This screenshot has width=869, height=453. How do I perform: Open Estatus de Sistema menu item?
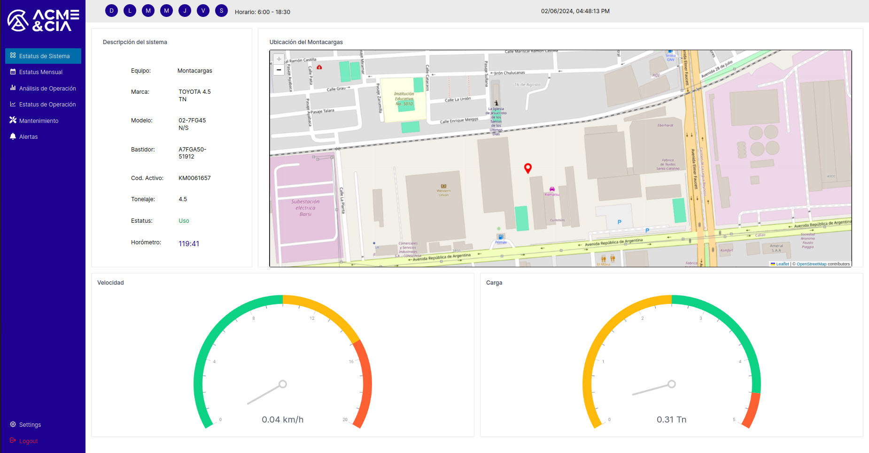coord(44,56)
